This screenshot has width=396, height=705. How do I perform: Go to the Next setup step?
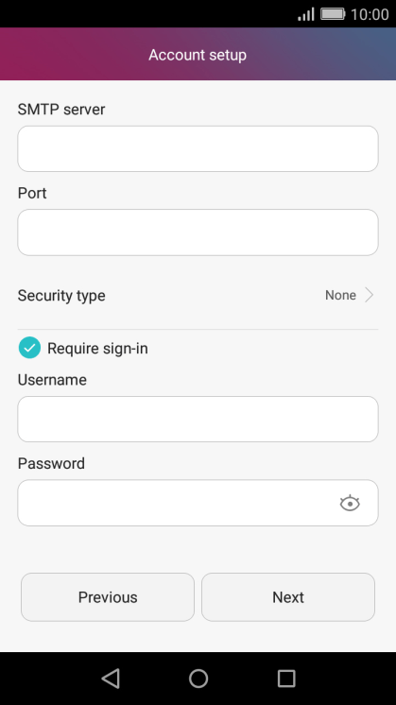[x=288, y=597]
